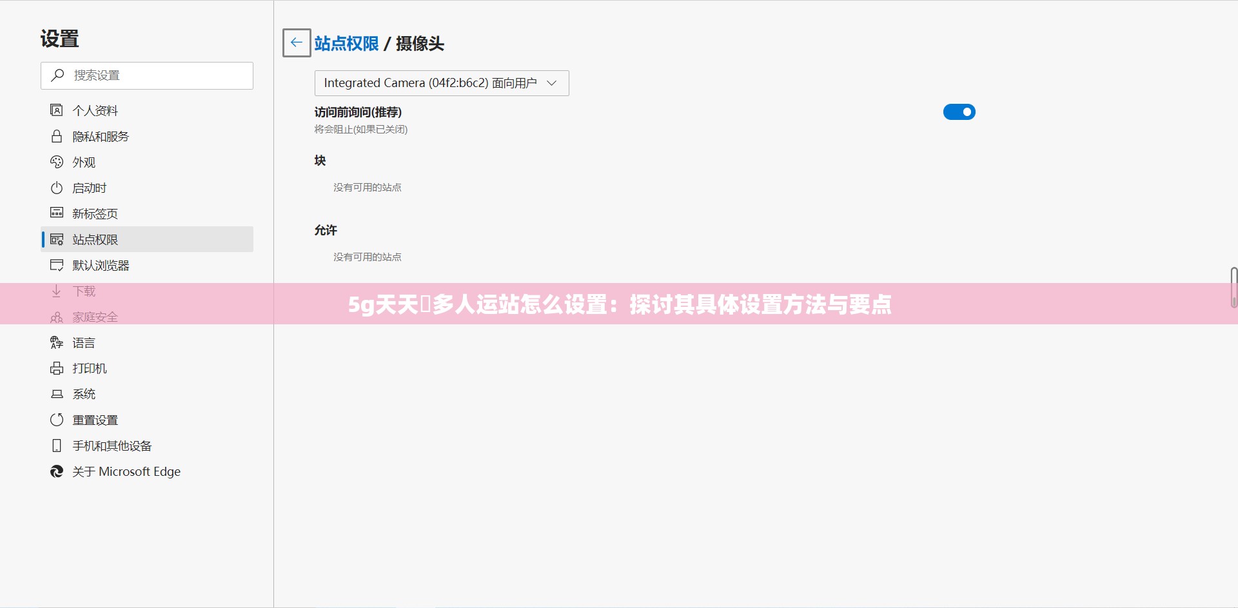Click the 打印机 printer icon
Image resolution: width=1238 pixels, height=608 pixels.
point(57,368)
